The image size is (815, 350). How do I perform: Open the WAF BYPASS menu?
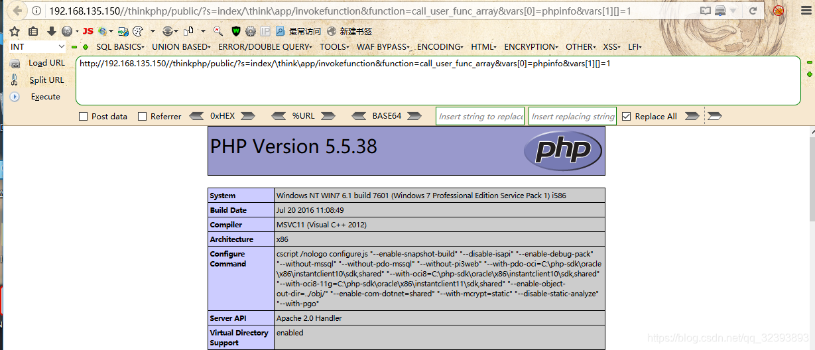point(383,47)
